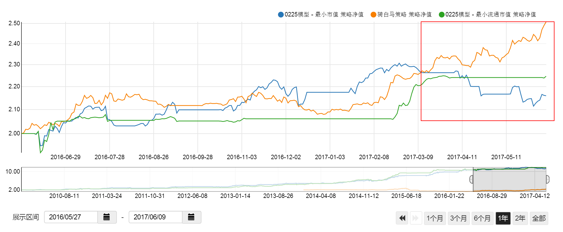
Task: Grab the right handle of the range navigator
Action: tap(548, 179)
